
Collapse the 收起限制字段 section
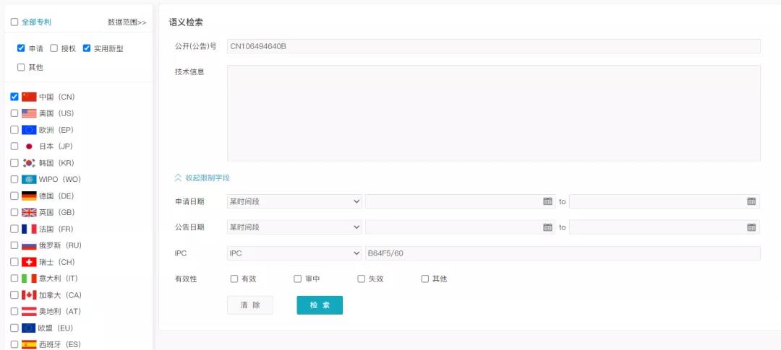202,178
